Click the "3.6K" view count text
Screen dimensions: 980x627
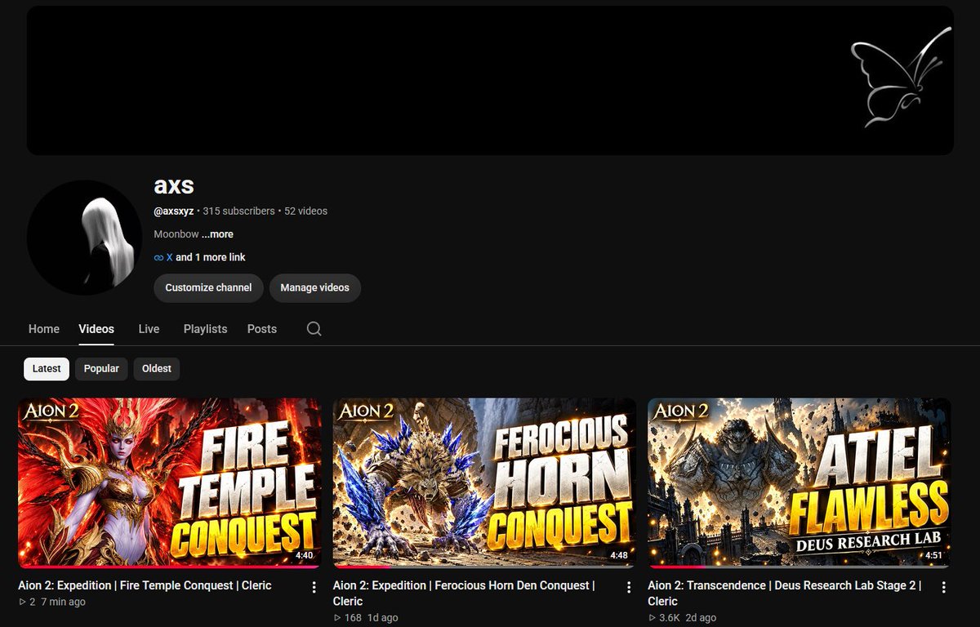670,618
